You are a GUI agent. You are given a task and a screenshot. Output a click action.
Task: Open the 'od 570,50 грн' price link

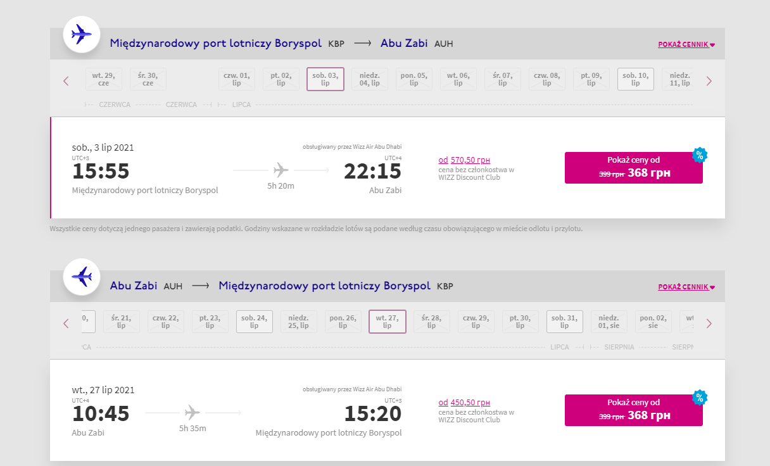click(464, 160)
